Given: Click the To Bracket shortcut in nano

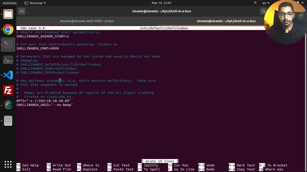Looking at the screenshot, I should 273,165.
